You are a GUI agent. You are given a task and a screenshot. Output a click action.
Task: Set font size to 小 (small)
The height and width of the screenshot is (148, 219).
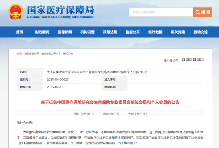tap(144, 114)
